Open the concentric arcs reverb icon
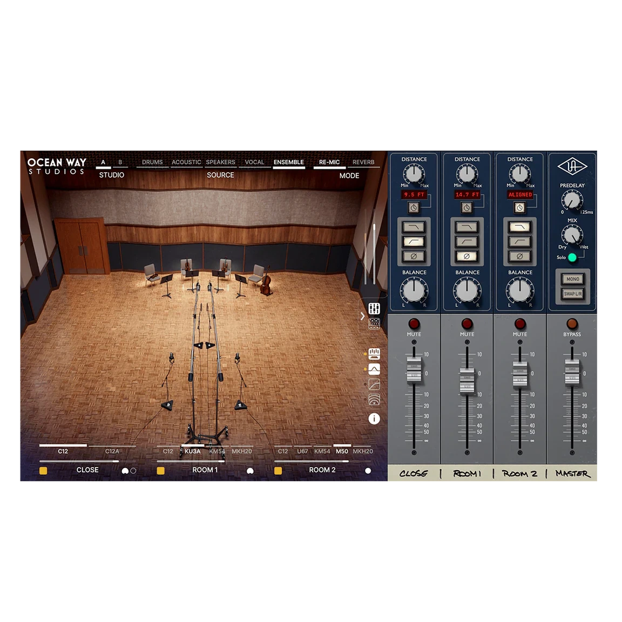Viewport: 622px width, 622px height. (x=374, y=400)
